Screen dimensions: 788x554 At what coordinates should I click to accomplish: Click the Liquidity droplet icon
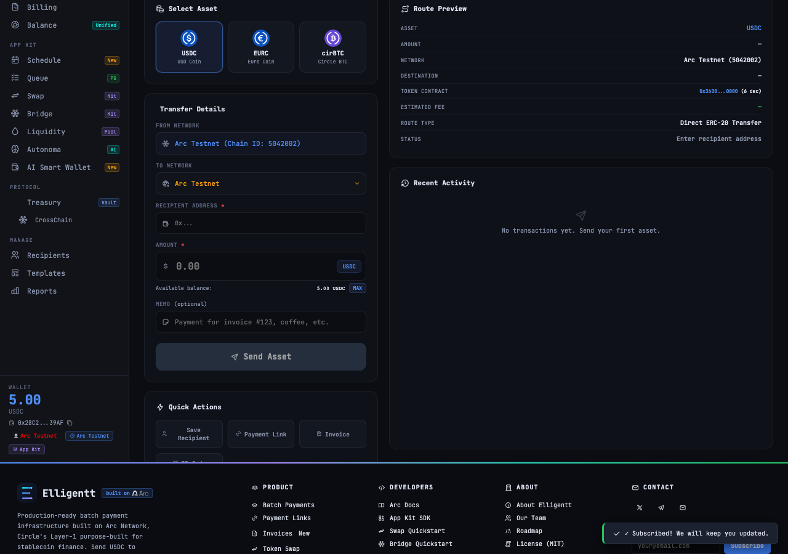click(x=15, y=132)
